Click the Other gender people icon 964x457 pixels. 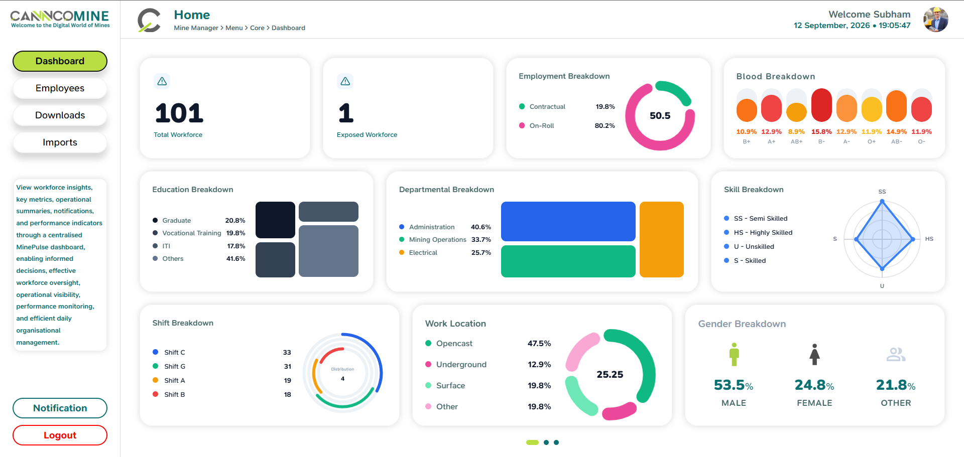[896, 355]
